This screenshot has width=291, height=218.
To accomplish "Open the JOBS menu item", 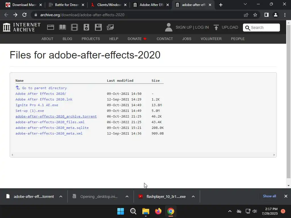I will tap(187, 39).
